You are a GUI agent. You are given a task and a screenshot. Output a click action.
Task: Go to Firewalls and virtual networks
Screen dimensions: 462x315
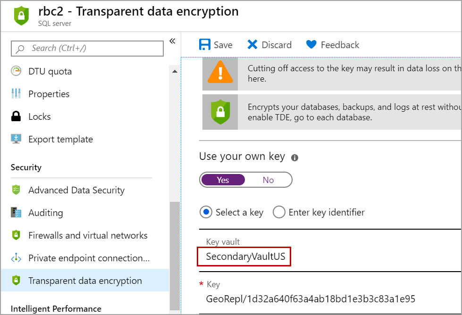coord(88,235)
